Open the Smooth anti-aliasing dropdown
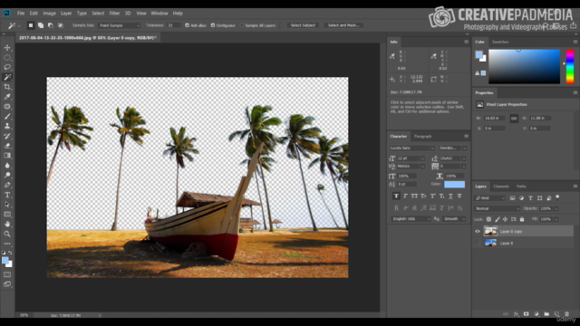Screen dimensions: 580x326 coord(454,219)
